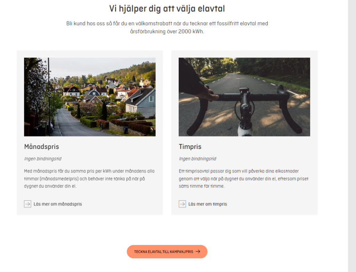Follow the Läs mer om timpris link
The image size is (356, 272).
point(208,204)
